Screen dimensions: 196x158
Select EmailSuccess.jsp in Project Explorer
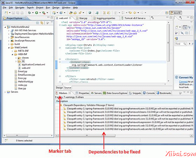[26, 75]
